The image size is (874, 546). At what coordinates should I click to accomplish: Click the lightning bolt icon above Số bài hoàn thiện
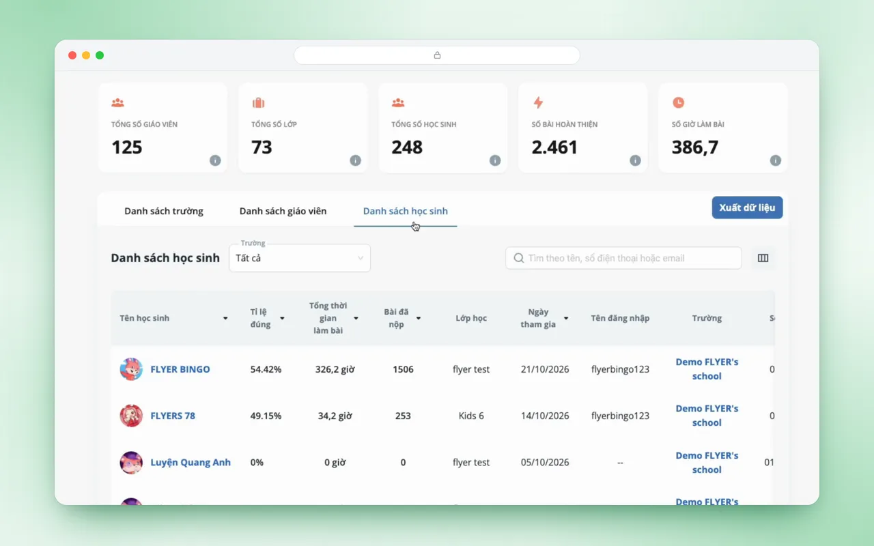[x=538, y=102]
